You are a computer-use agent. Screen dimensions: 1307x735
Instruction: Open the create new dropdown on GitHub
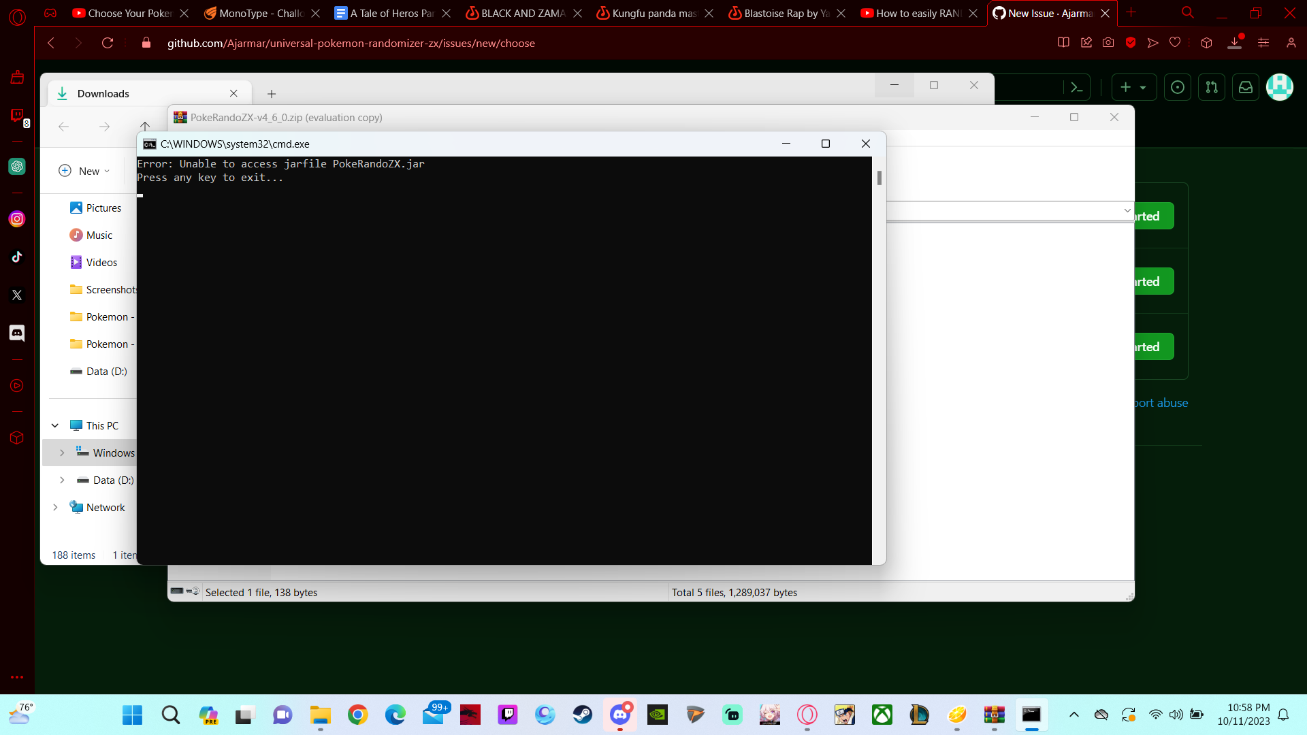point(1134,87)
